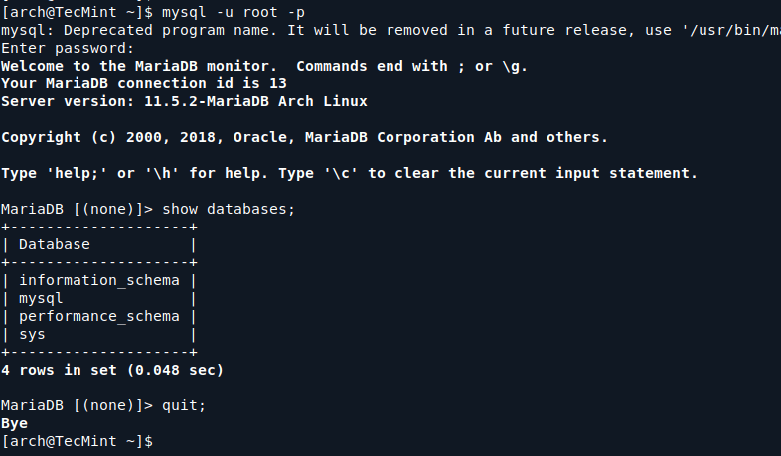Click the 'Database' table column header
Image resolution: width=781 pixels, height=456 pixels.
point(55,244)
